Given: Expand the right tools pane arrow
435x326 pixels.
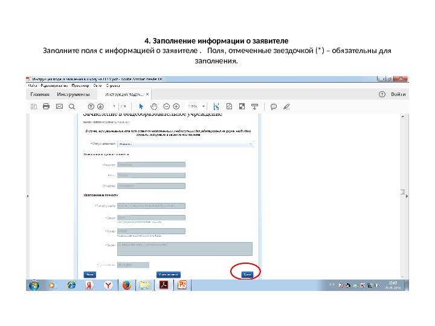Looking at the screenshot, I should [407, 196].
